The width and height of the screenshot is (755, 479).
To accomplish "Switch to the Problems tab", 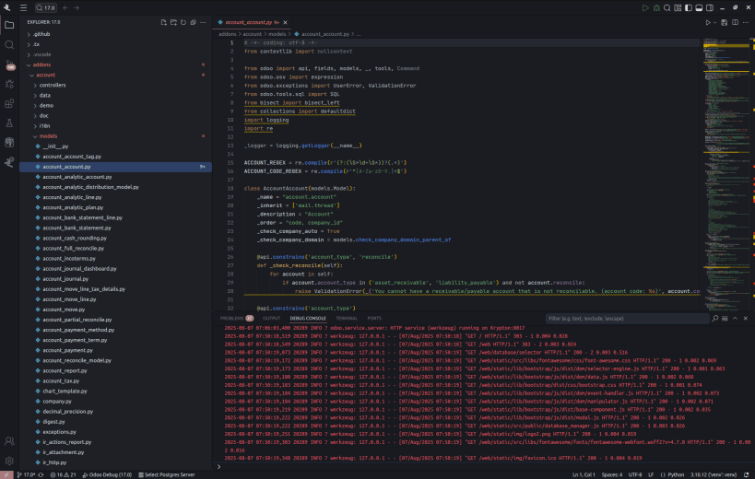I will tap(236, 318).
